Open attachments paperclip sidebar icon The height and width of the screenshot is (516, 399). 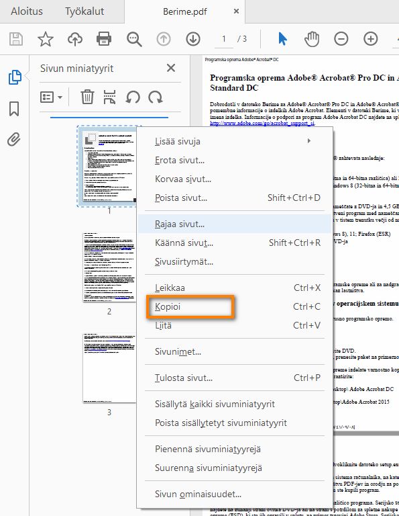point(14,140)
